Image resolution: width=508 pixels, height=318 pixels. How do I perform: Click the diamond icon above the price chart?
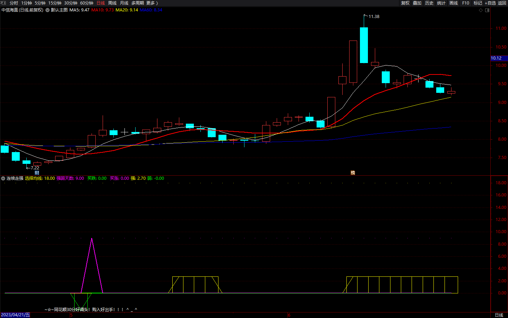click(481, 10)
